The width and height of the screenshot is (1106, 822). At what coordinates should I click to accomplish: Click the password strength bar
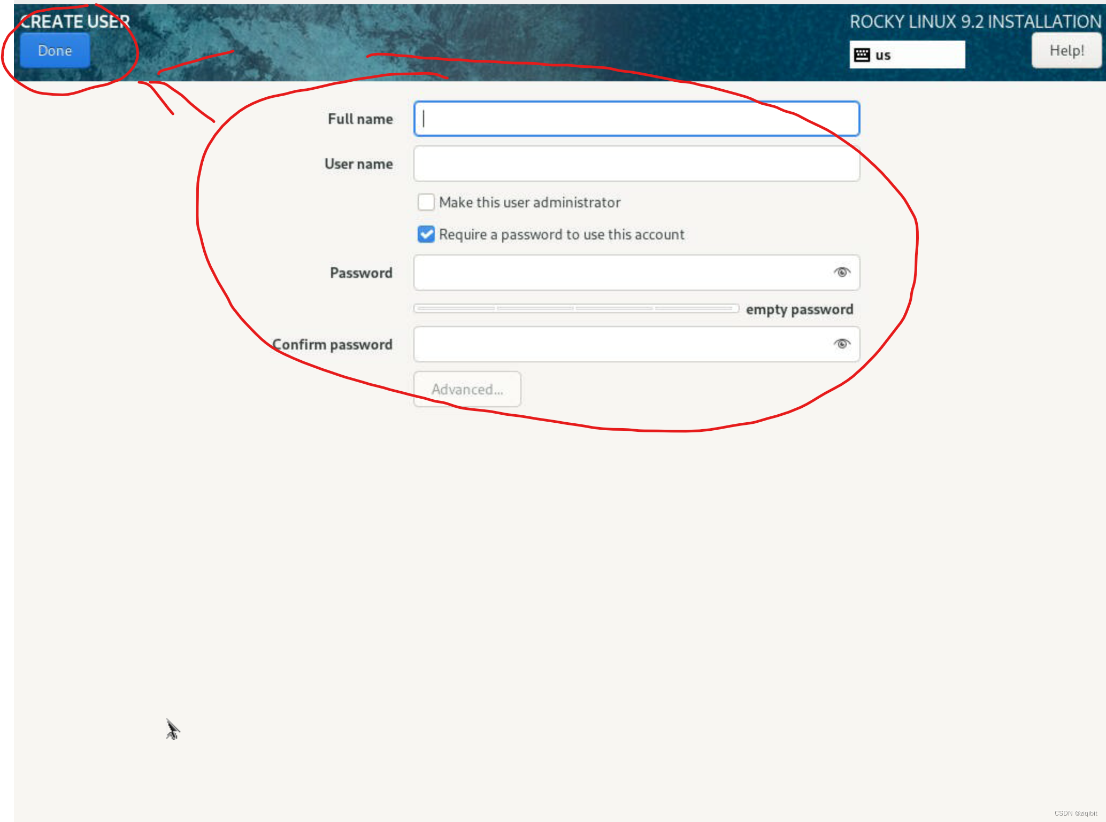coord(577,308)
